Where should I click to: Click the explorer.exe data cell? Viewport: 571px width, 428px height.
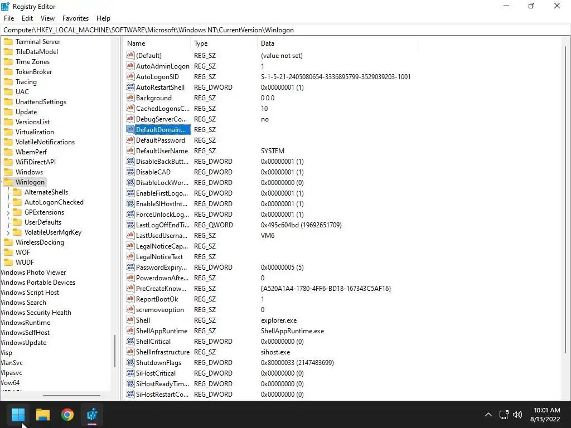279,320
